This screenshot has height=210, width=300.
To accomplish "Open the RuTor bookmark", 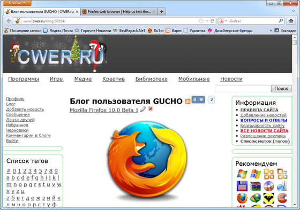I will click(x=156, y=30).
